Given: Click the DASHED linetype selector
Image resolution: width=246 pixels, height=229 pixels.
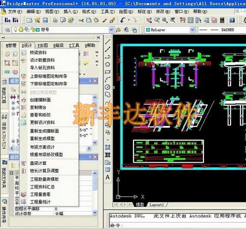Looking at the screenshot, I should 221,30.
